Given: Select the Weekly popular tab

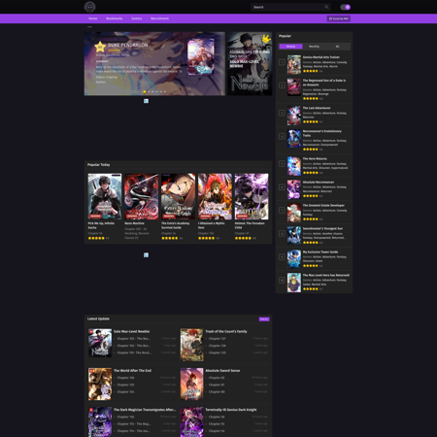Looking at the screenshot, I should pos(290,47).
